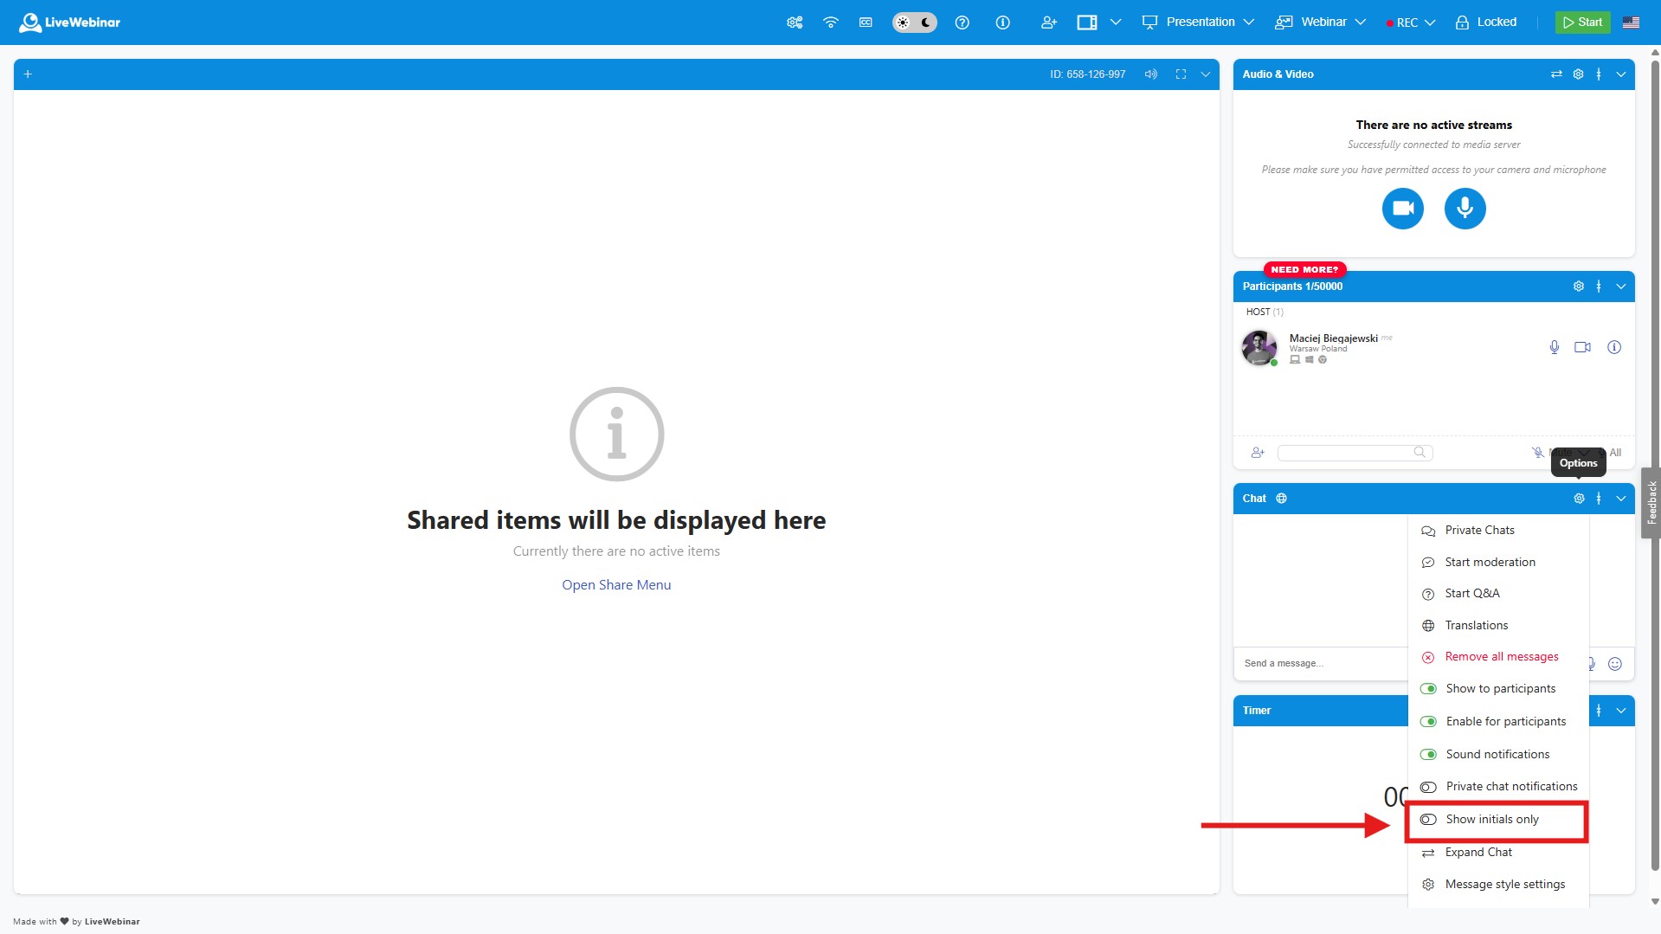Click the participants search field
The width and height of the screenshot is (1661, 934).
tap(1355, 453)
